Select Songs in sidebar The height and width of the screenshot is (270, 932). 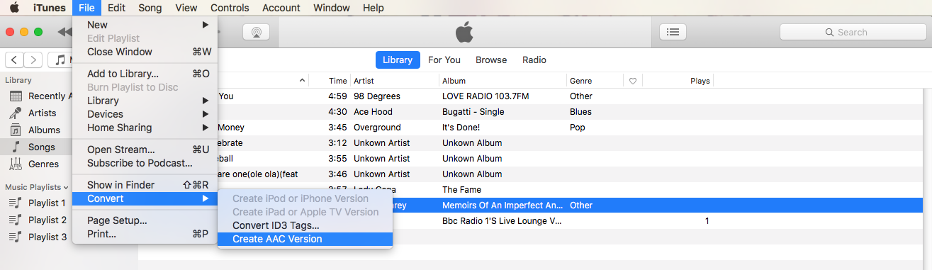(x=36, y=147)
